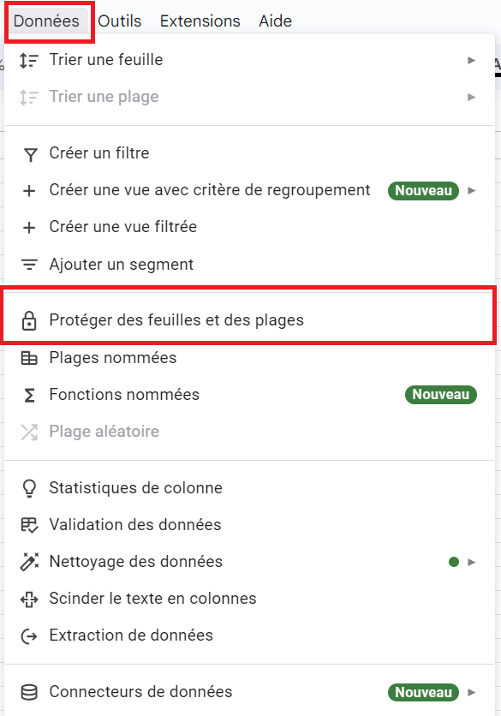Image resolution: width=501 pixels, height=716 pixels.
Task: Click the funnel icon for Créer un filtre
Action: [30, 154]
